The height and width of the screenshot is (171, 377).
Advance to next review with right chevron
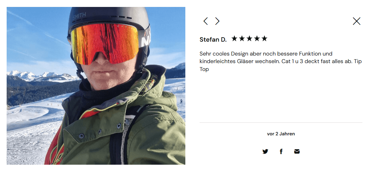217,21
